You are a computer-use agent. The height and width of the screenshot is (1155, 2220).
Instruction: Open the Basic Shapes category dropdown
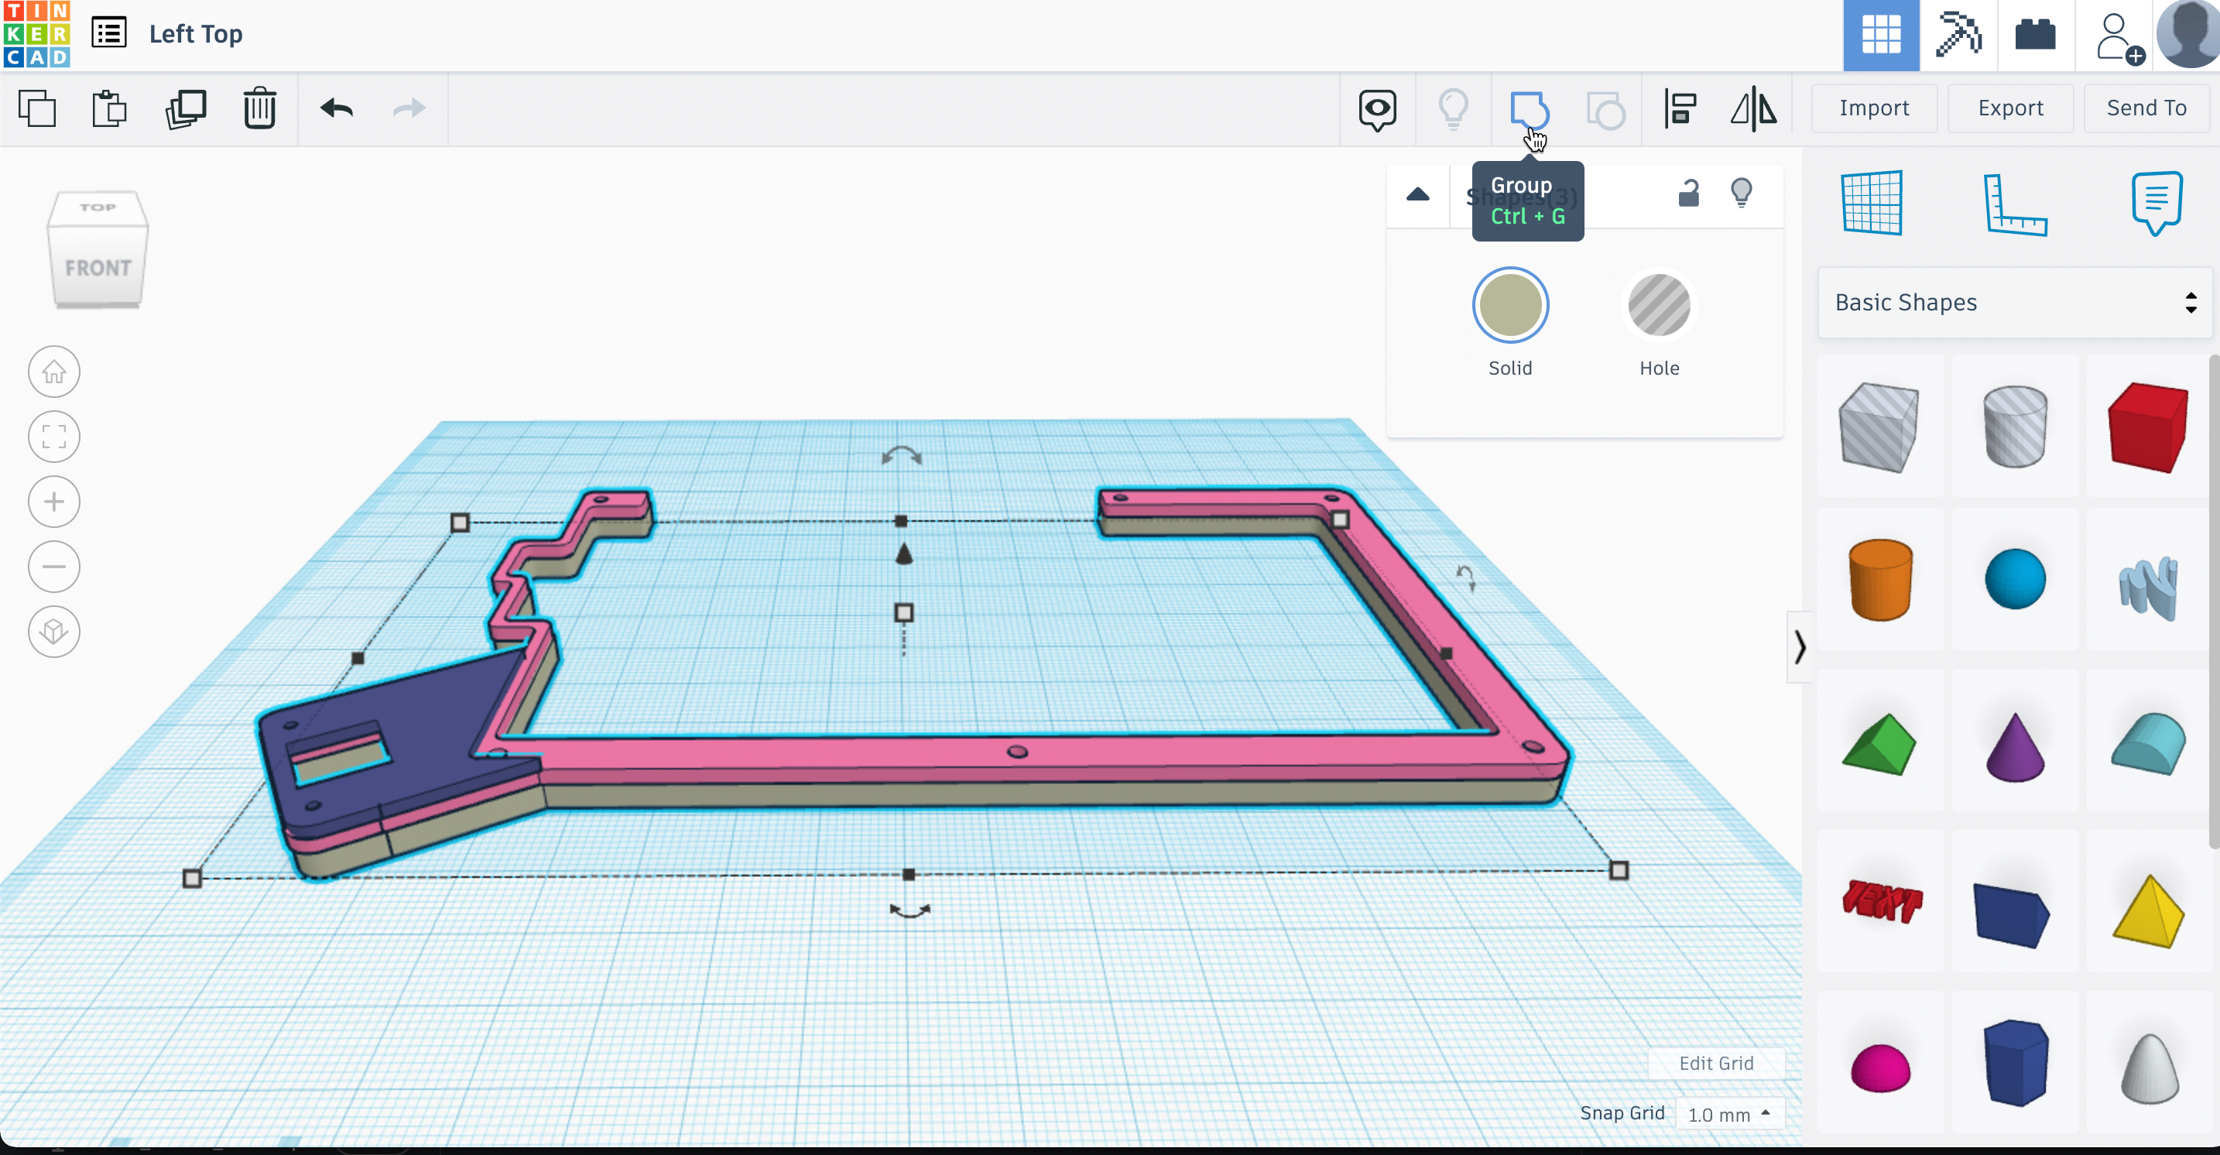[x=2014, y=303]
